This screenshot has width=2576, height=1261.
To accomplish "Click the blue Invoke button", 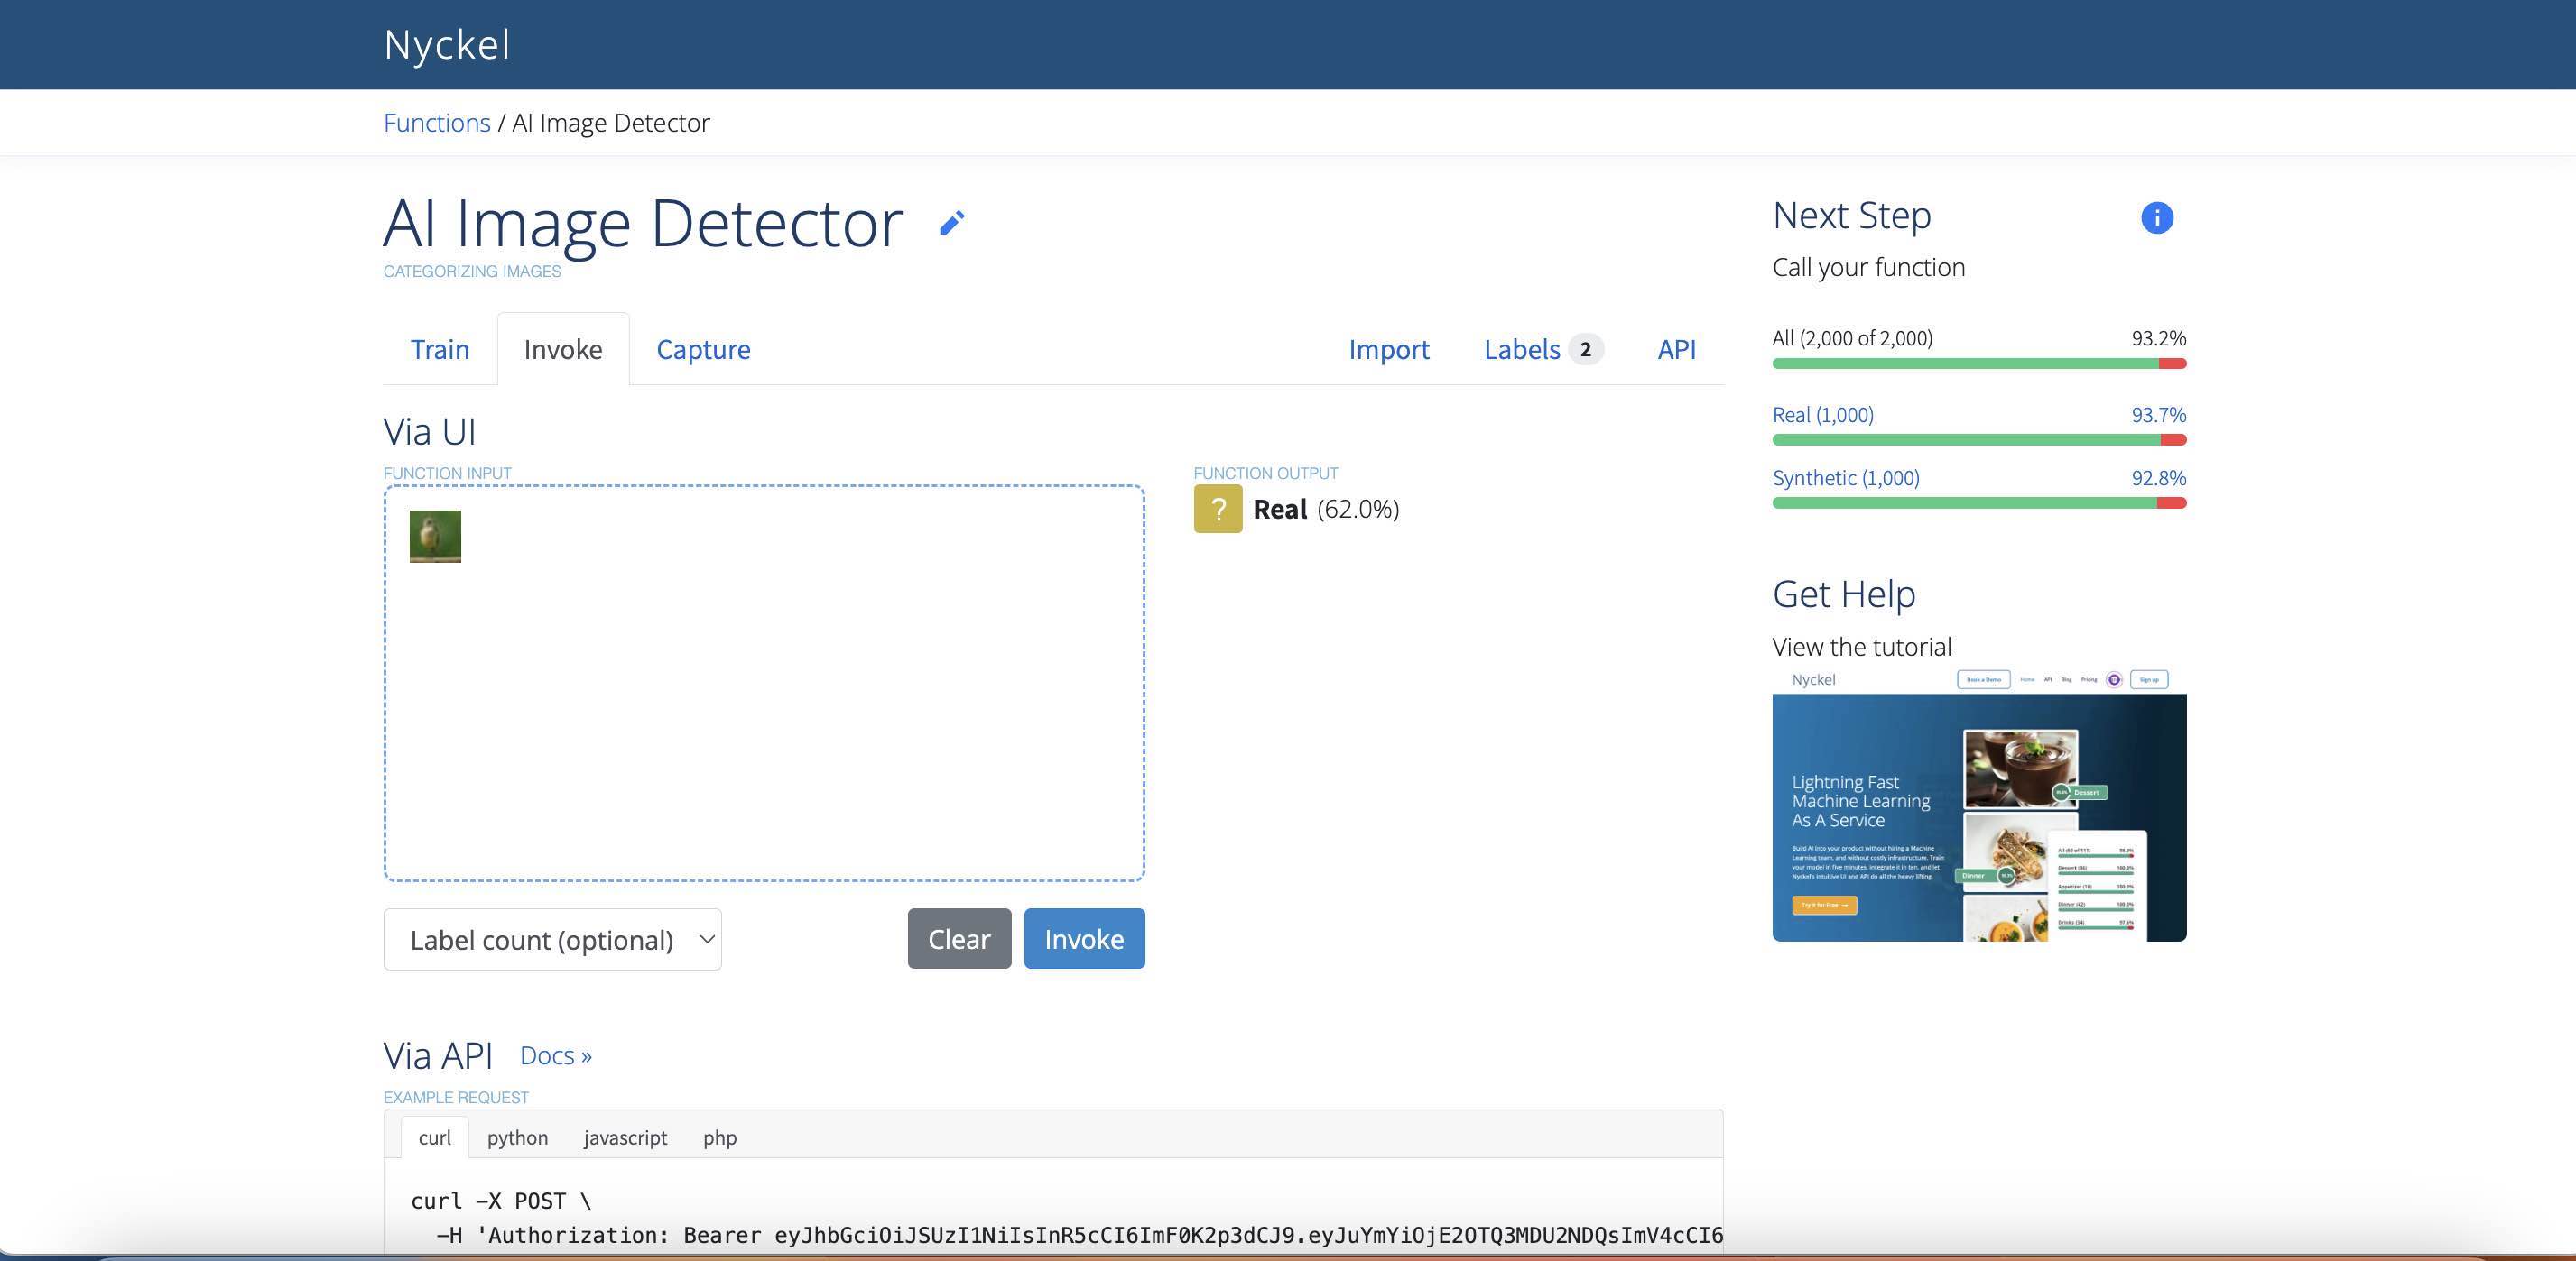I will pyautogui.click(x=1084, y=938).
